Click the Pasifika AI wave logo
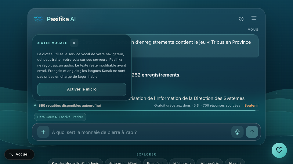This screenshot has width=293, height=164. tap(39, 19)
